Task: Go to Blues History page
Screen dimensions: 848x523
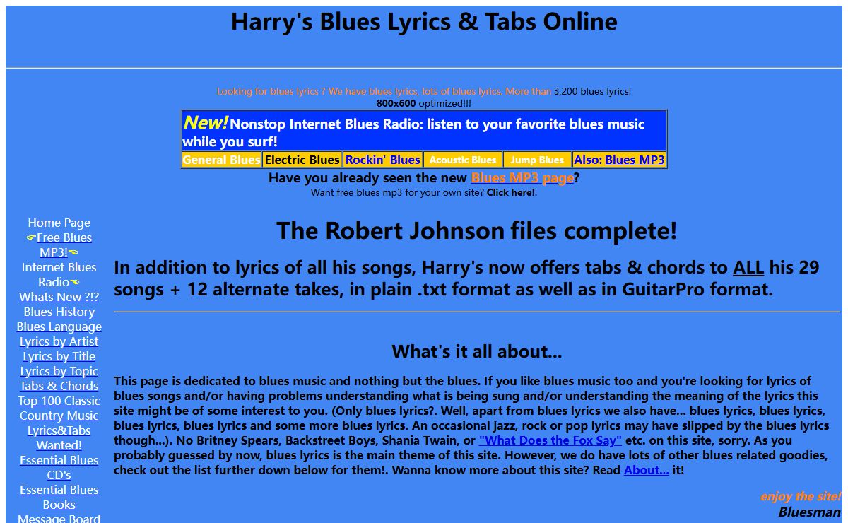Action: pos(59,312)
